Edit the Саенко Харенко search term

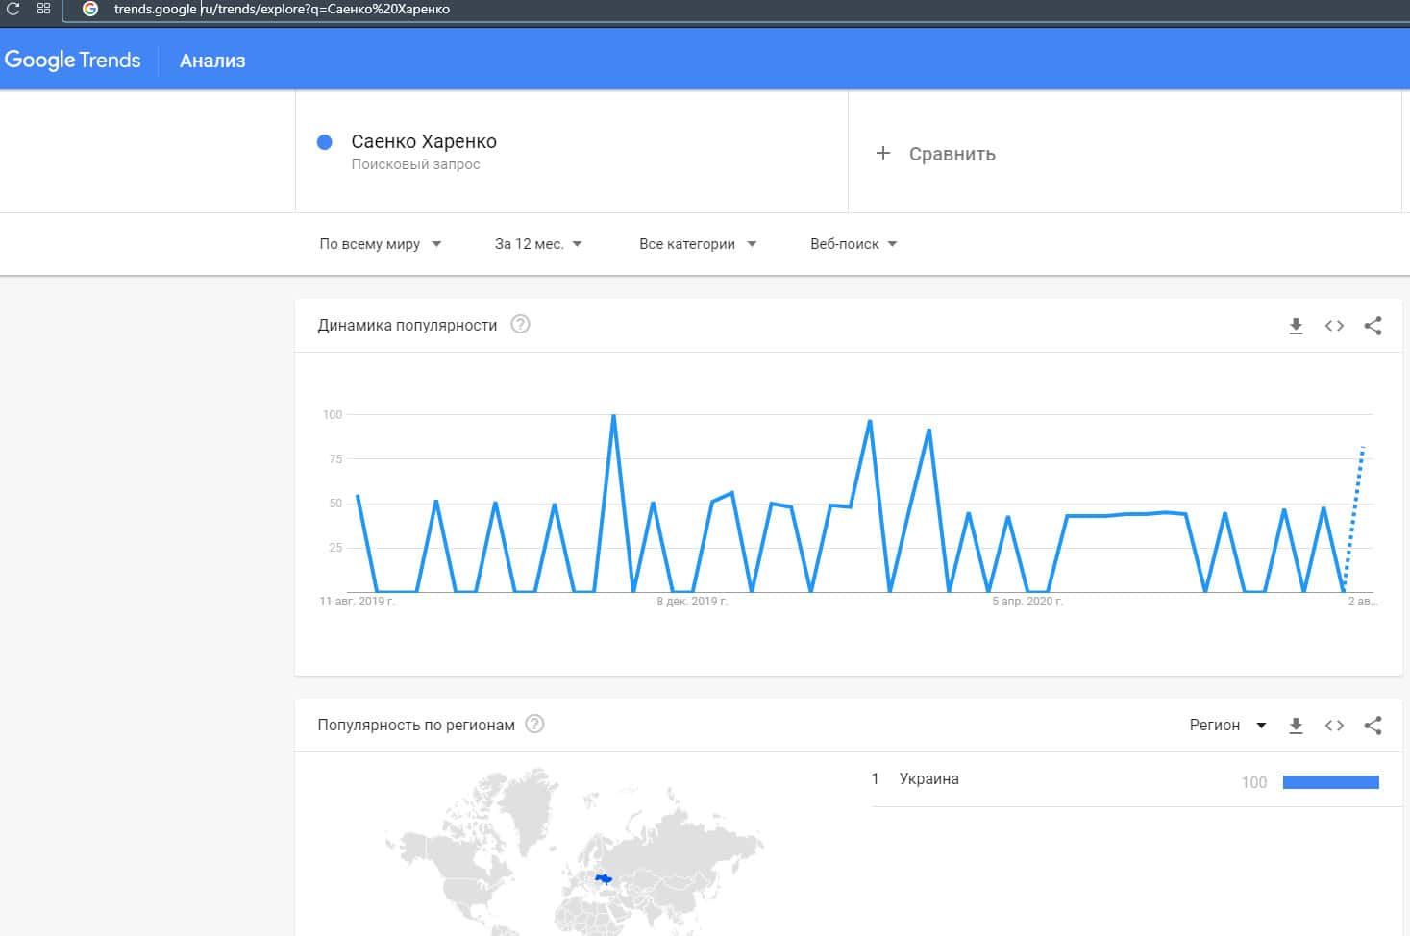(424, 142)
